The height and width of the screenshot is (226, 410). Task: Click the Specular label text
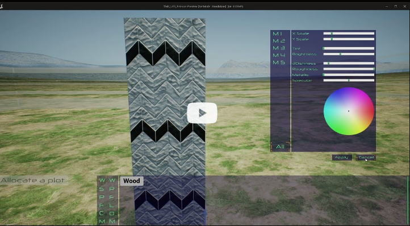(302, 80)
